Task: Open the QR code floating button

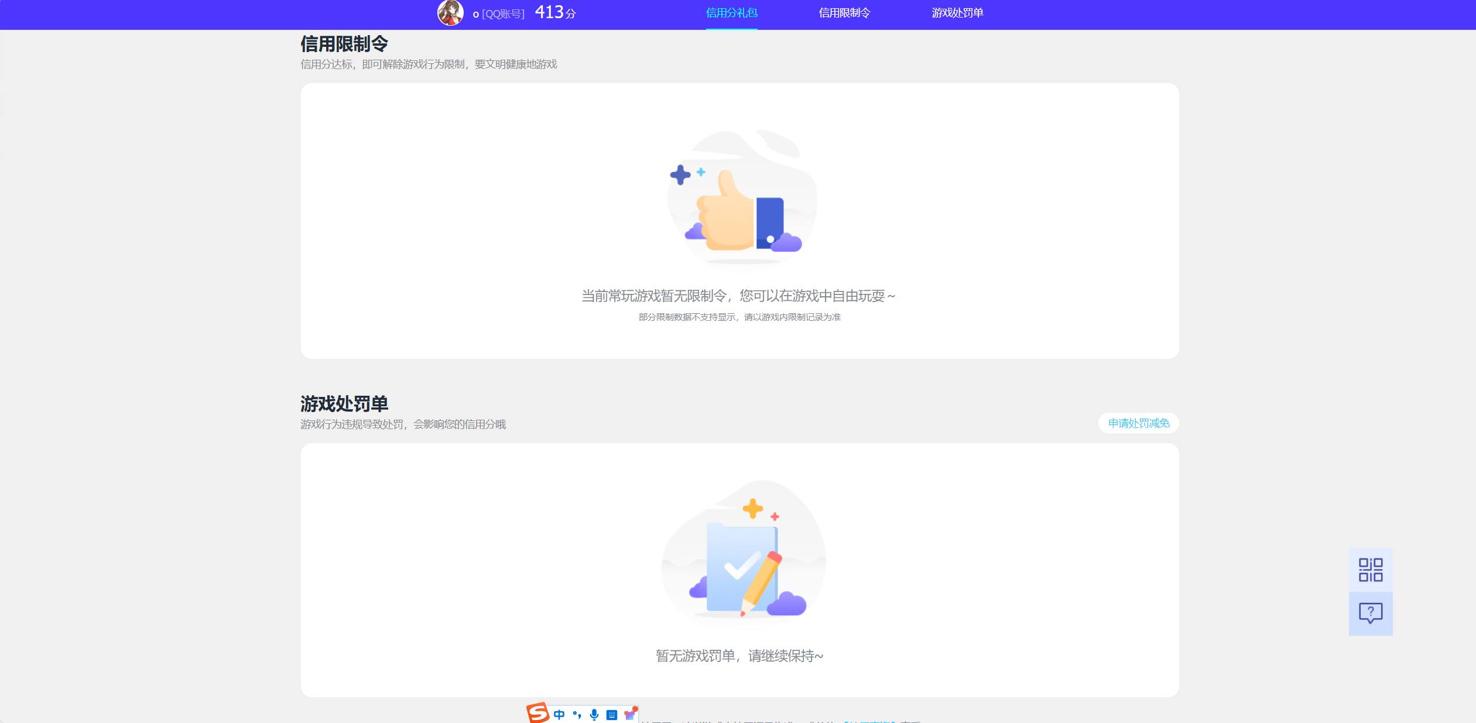Action: tap(1371, 570)
